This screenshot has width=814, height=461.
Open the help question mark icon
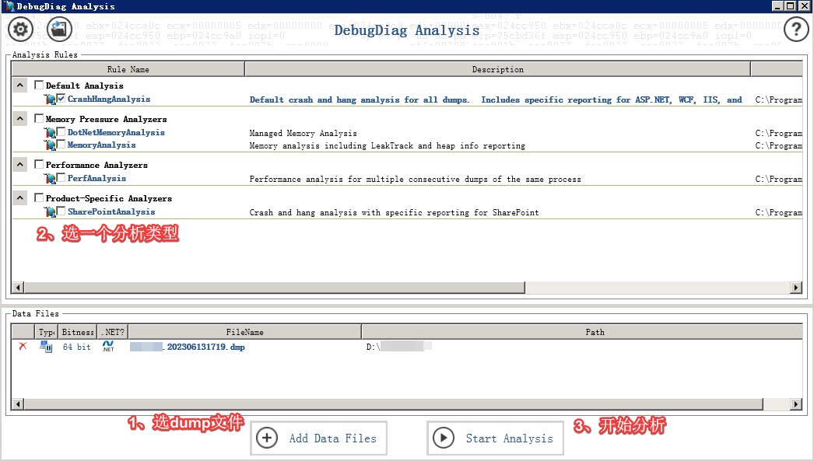coord(796,29)
